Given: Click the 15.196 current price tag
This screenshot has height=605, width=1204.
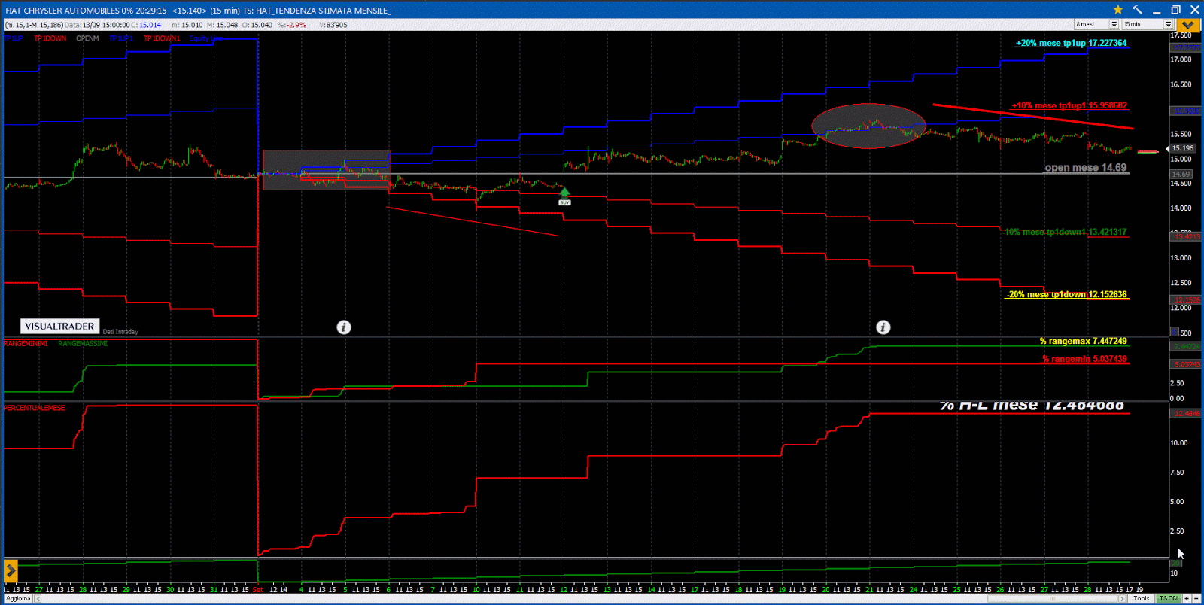Looking at the screenshot, I should tap(1182, 148).
